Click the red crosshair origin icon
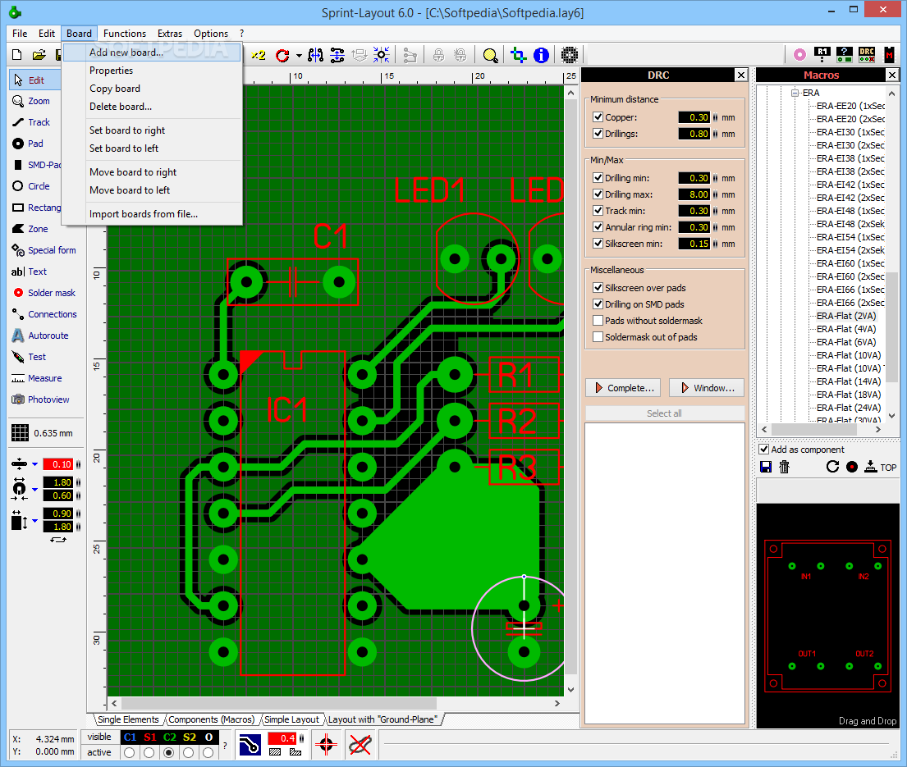 (326, 745)
